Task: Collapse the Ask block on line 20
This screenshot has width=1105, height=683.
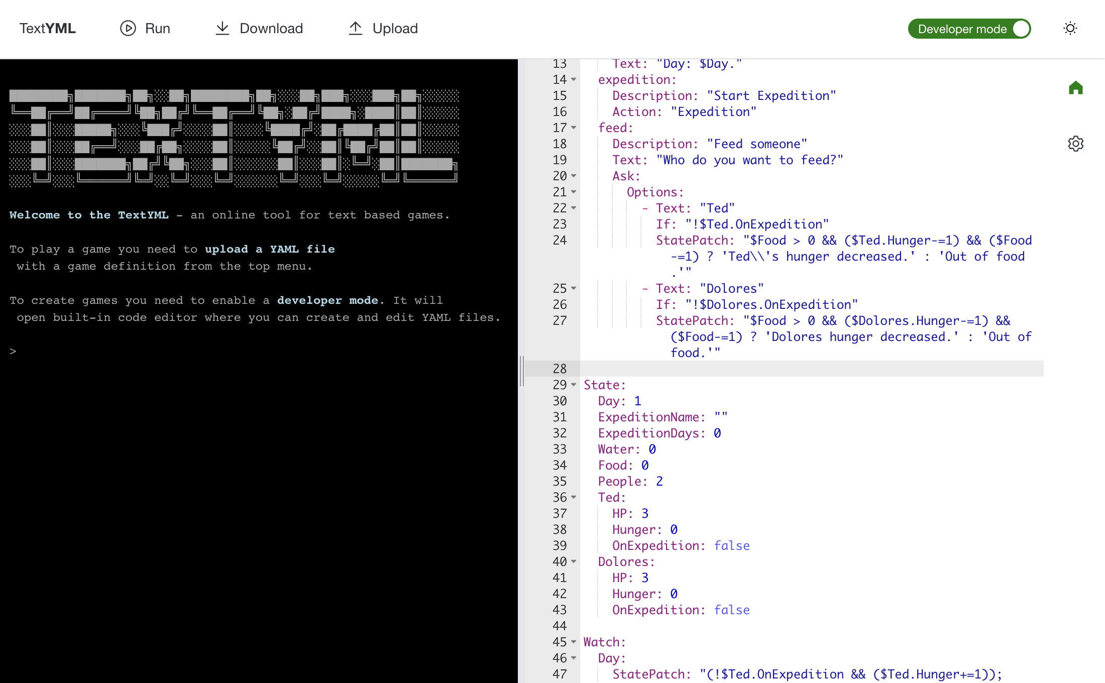Action: point(574,176)
